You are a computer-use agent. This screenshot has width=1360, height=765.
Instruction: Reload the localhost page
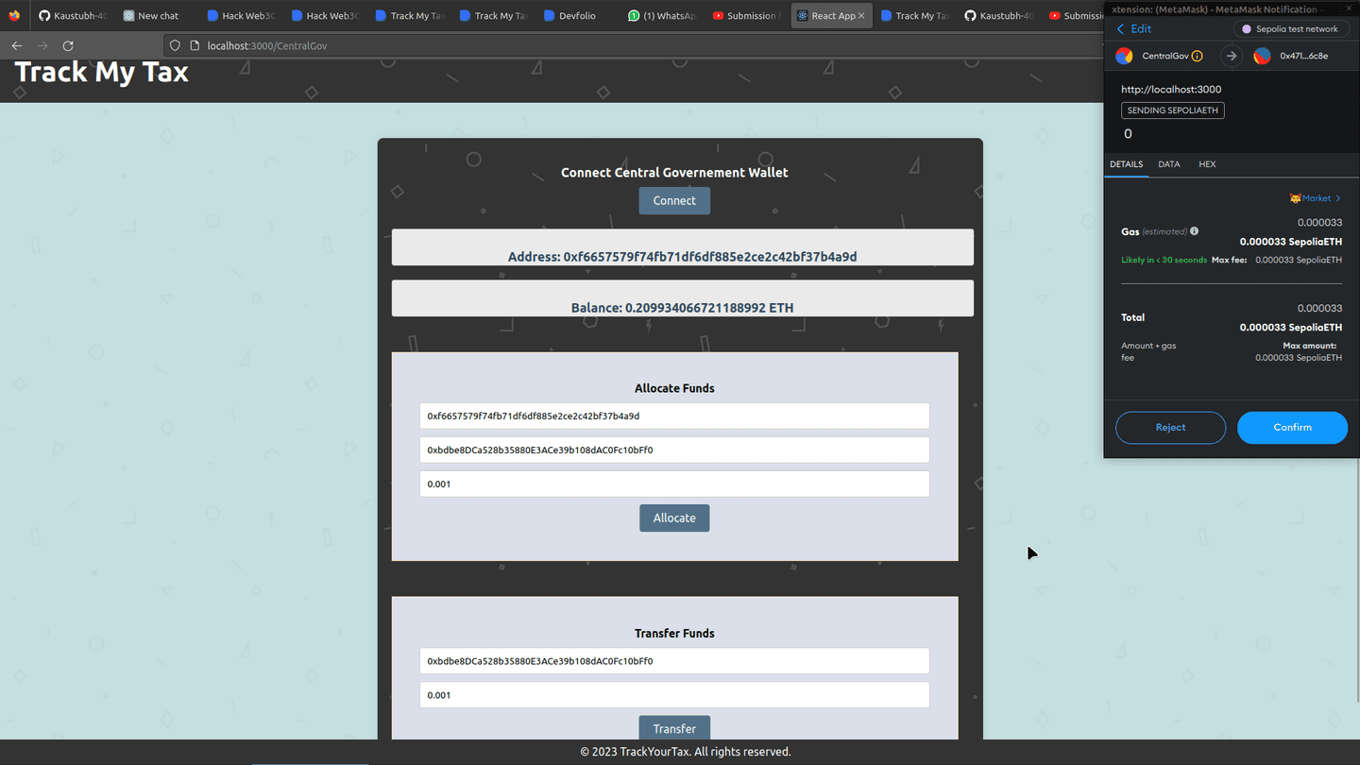(x=68, y=45)
